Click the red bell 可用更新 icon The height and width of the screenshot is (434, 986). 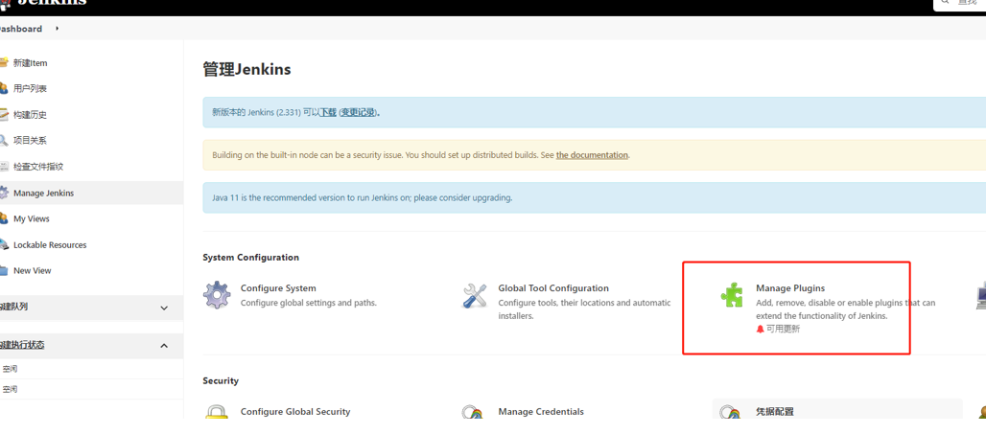point(761,330)
